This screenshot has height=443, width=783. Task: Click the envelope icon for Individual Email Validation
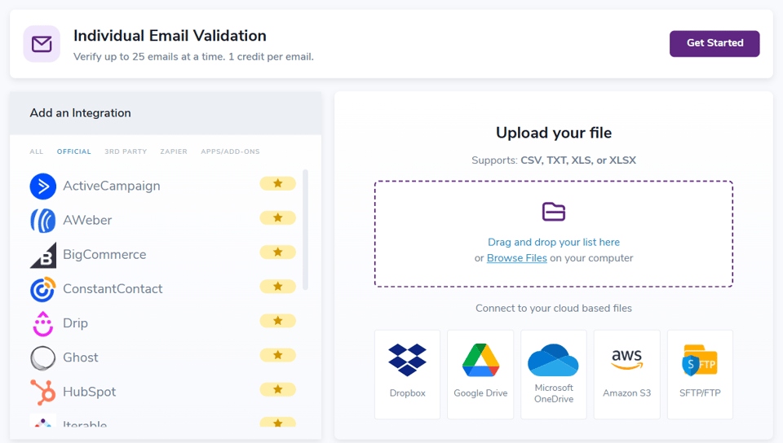(x=42, y=44)
